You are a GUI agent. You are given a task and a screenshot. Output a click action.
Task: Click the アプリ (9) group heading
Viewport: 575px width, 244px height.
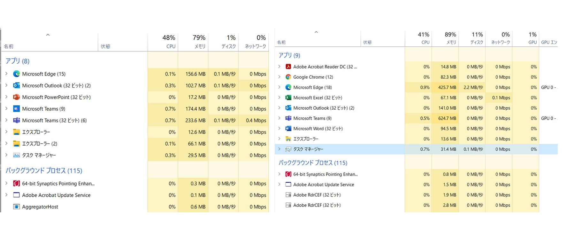[289, 55]
